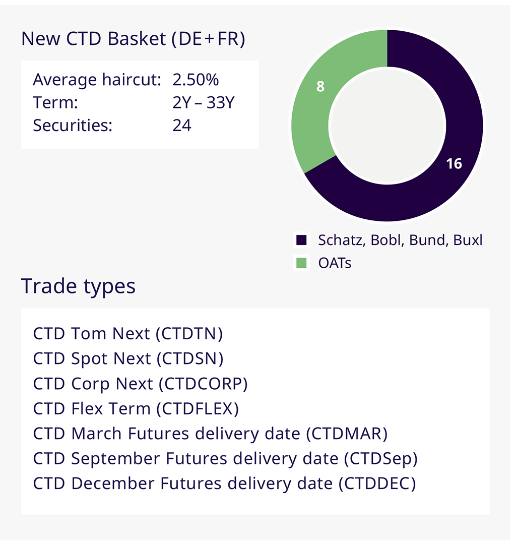516x542 pixels.
Task: Pick the CTD December Futures delivery date line
Action: [x=224, y=484]
